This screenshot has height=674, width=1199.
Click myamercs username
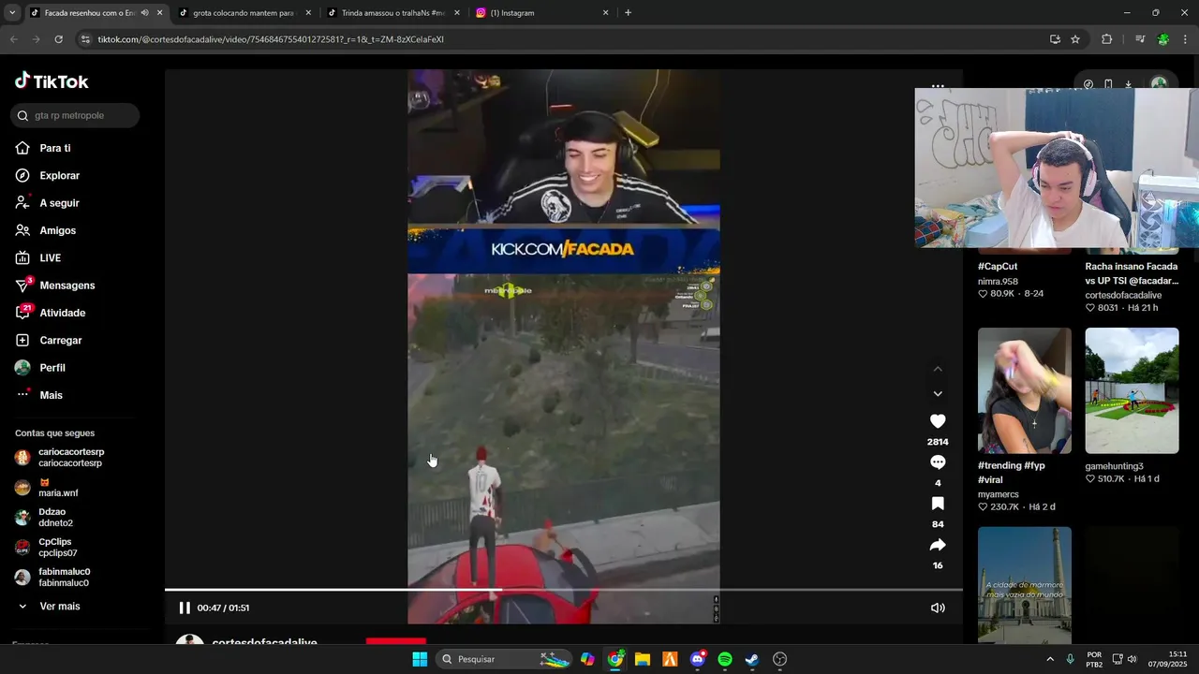[x=998, y=494]
